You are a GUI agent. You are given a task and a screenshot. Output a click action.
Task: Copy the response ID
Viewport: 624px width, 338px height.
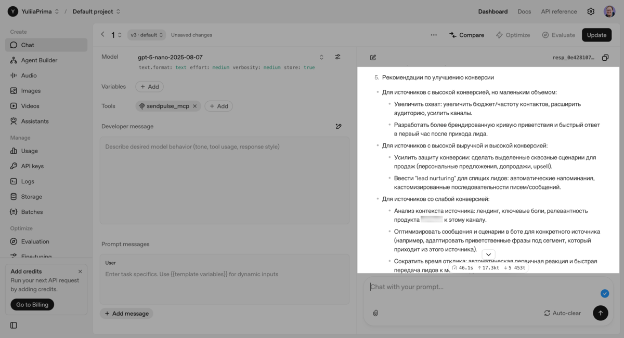click(605, 58)
